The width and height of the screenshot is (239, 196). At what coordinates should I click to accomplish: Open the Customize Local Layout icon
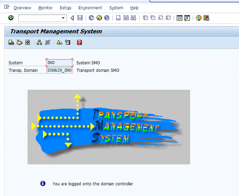(206, 18)
